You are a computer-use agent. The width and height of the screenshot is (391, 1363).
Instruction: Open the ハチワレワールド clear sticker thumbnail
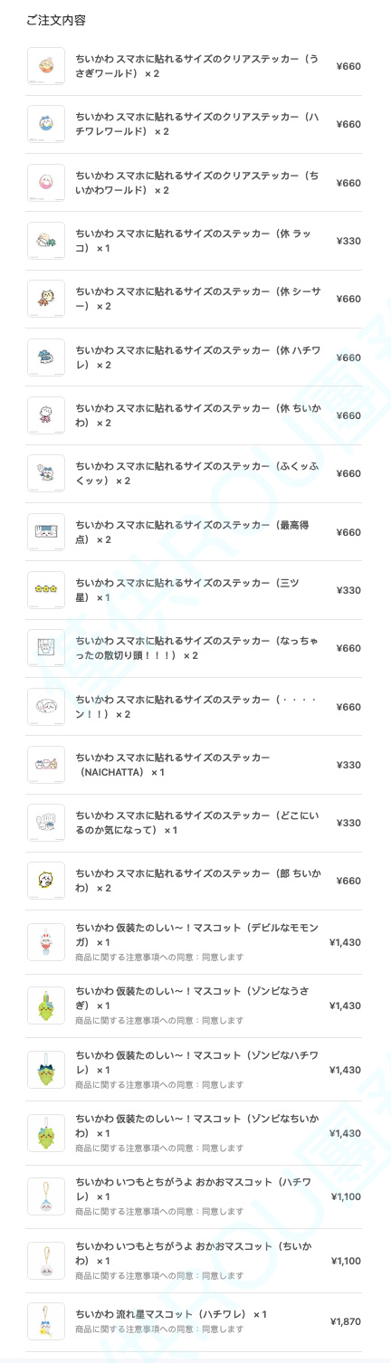46,124
